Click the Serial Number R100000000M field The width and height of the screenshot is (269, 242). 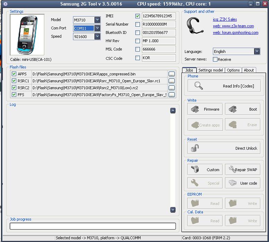[159, 24]
